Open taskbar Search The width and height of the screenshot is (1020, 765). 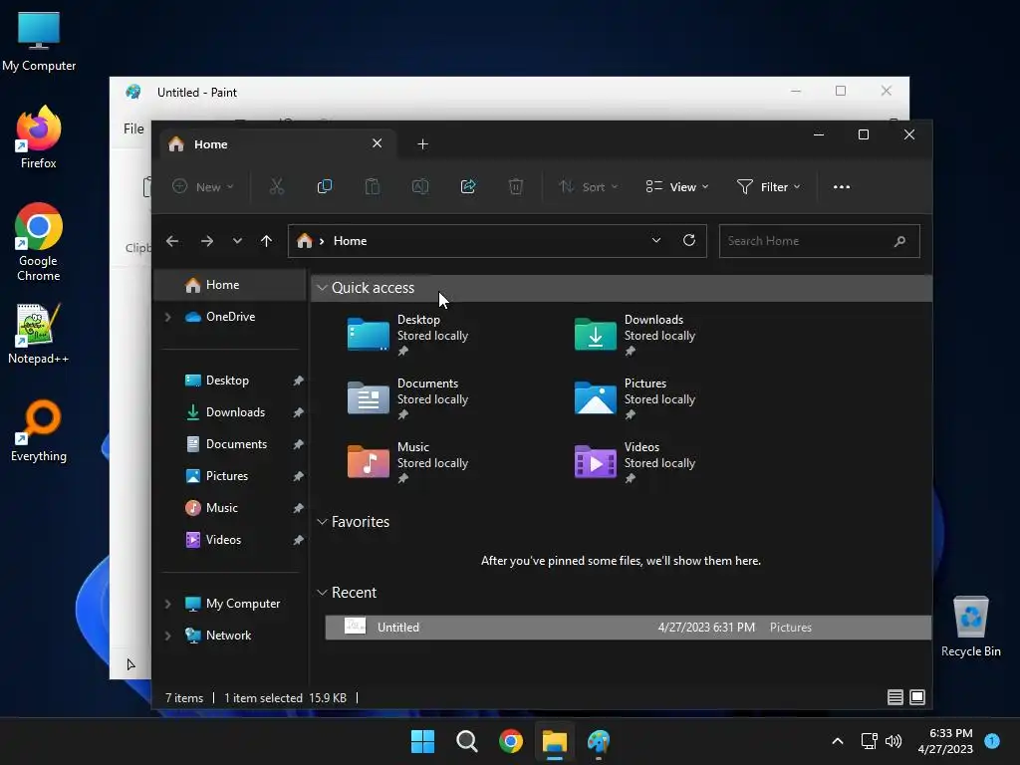tap(466, 741)
